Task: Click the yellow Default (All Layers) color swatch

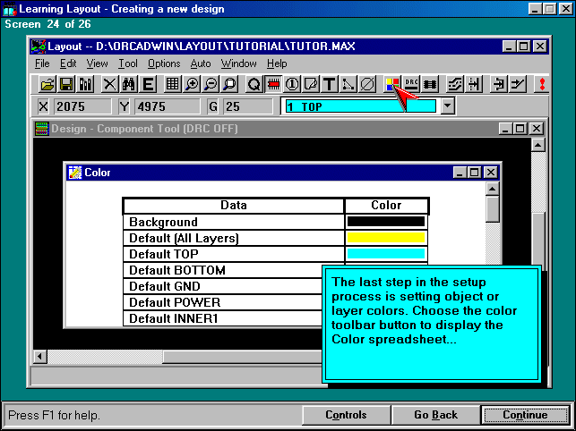Action: tap(386, 238)
